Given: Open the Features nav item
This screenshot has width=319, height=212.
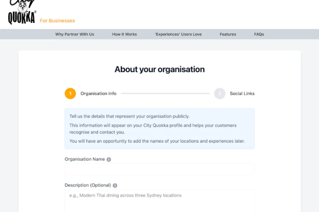Looking at the screenshot, I should pos(228,34).
